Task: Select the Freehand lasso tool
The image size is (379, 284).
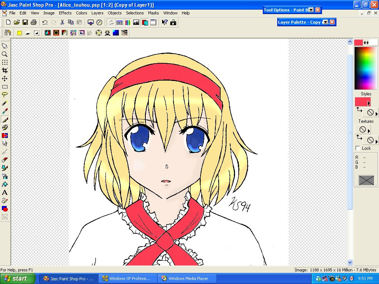Action: point(4,95)
